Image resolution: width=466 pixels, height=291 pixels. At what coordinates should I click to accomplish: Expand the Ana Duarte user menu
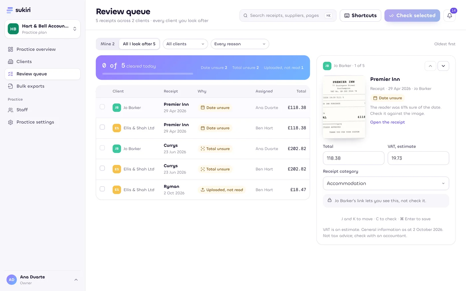[42, 280]
